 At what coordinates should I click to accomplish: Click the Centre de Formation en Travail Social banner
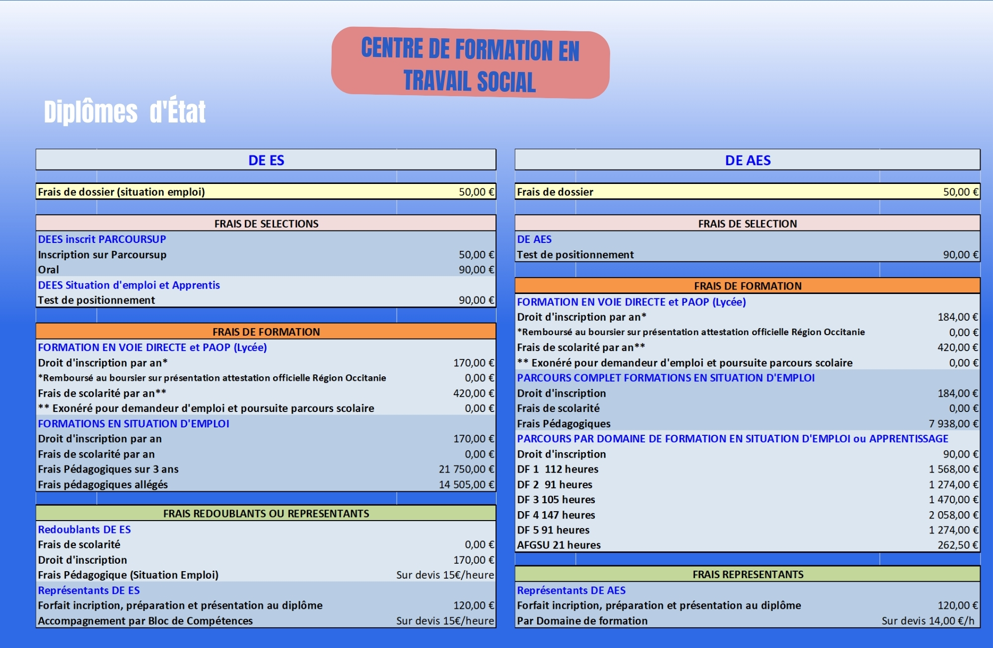470,63
